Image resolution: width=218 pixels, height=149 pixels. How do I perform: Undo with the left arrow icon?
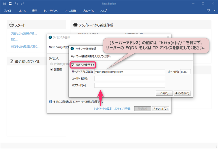(x=17, y=4)
